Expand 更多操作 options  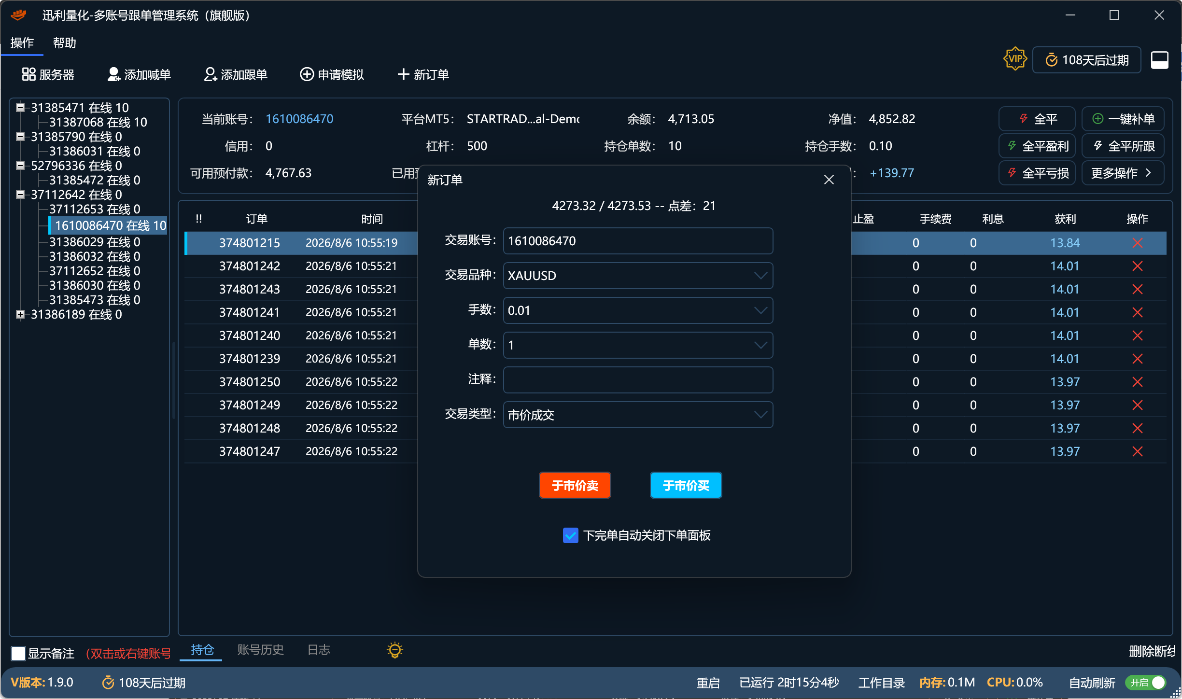tap(1123, 173)
